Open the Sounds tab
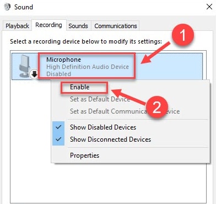216x204 pixels. coord(78,26)
